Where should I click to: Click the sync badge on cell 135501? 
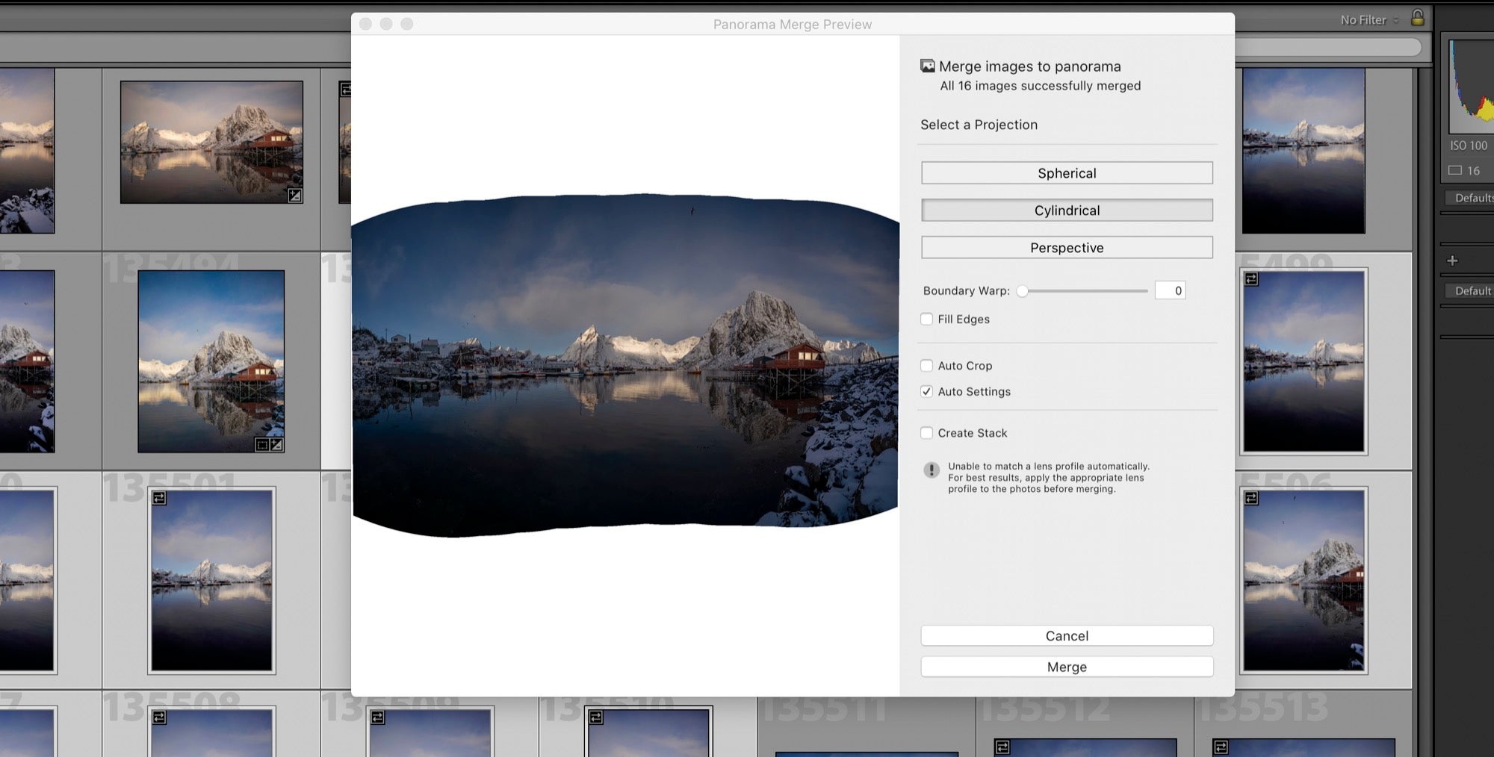tap(159, 498)
